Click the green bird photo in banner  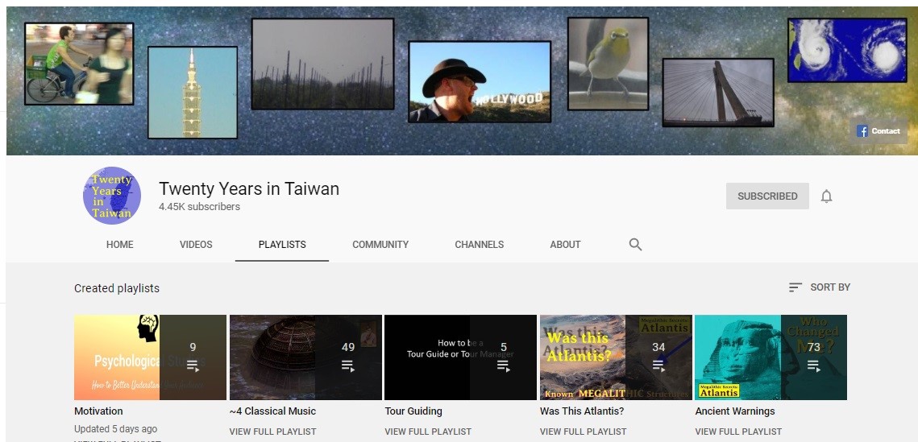(608, 63)
